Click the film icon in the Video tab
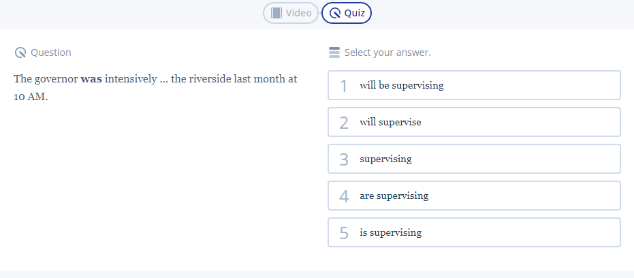The width and height of the screenshot is (634, 278). [x=276, y=13]
